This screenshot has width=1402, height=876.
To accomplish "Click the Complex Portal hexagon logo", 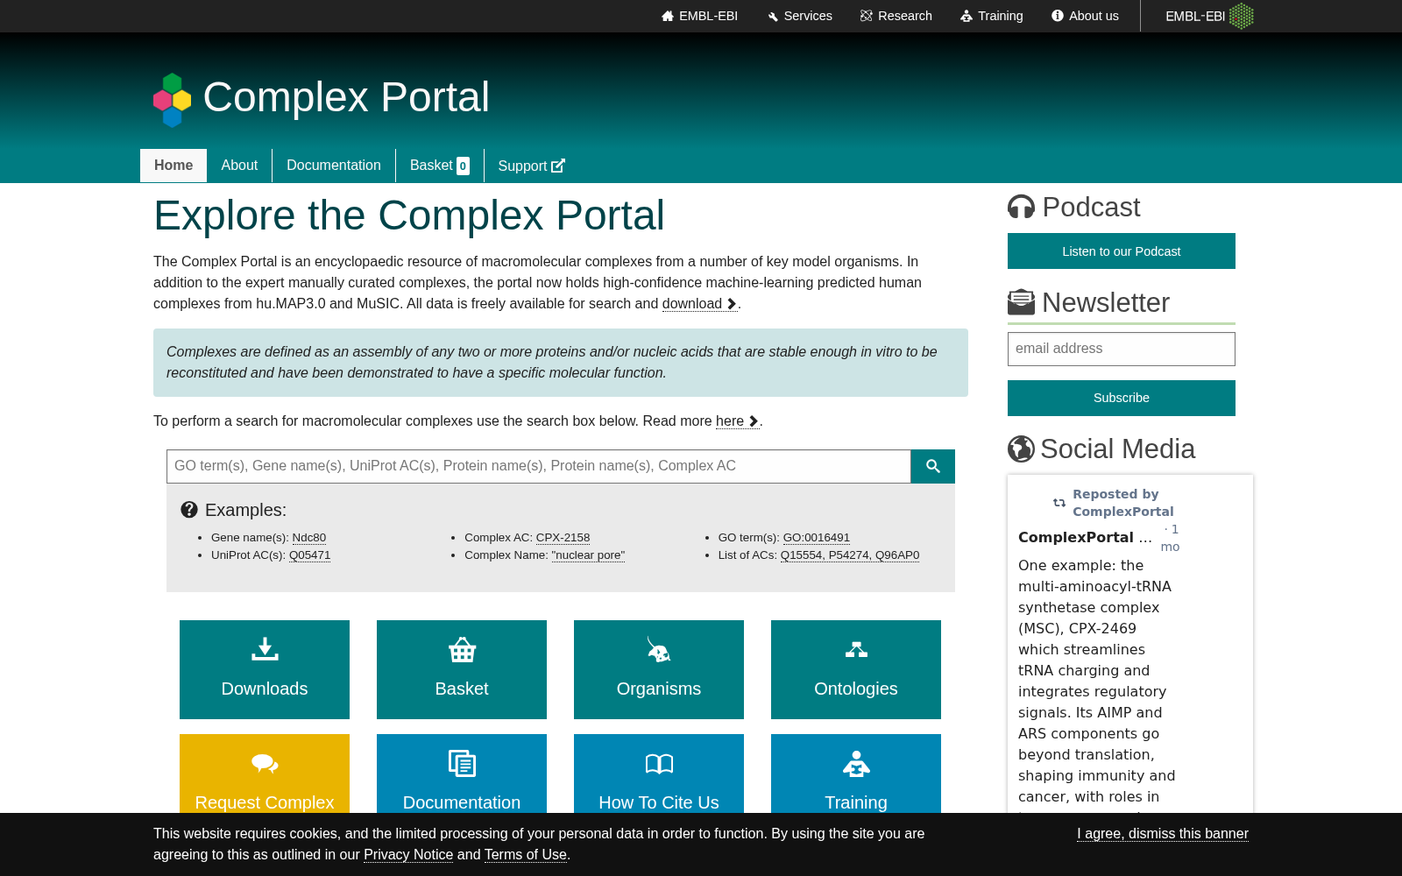I will (x=172, y=100).
